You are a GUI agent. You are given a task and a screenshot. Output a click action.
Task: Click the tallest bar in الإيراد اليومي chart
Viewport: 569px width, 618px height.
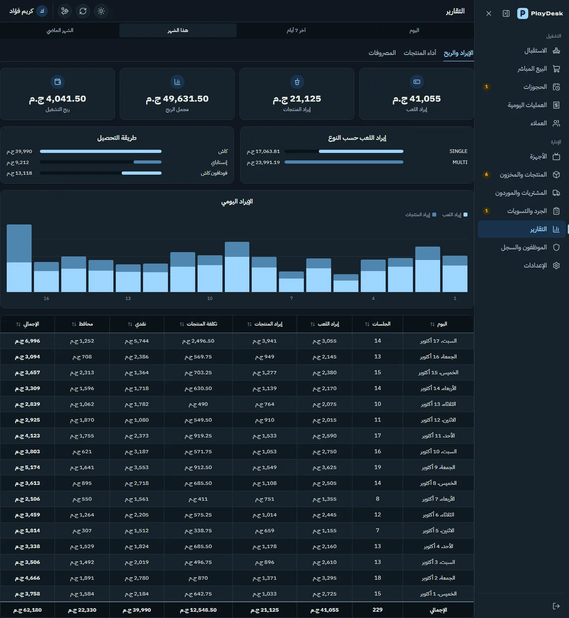pyautogui.click(x=19, y=258)
